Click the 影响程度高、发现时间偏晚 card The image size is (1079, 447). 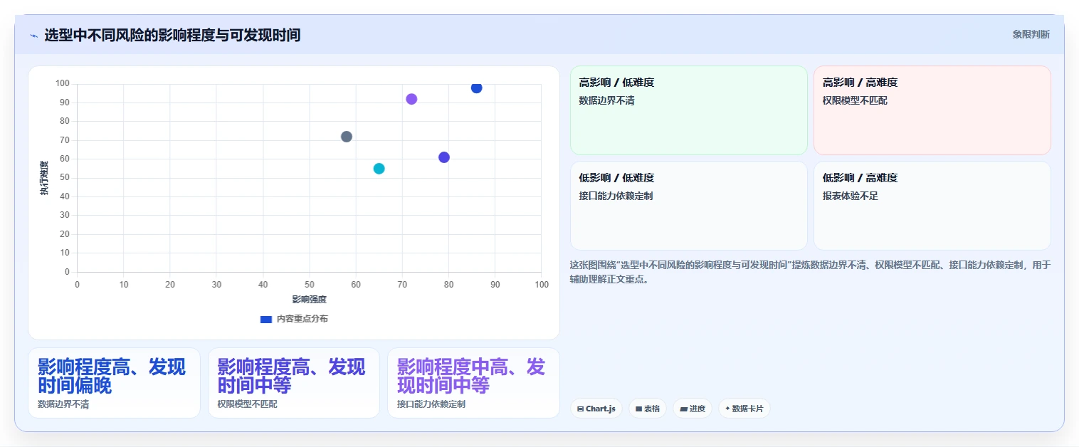[x=115, y=383]
